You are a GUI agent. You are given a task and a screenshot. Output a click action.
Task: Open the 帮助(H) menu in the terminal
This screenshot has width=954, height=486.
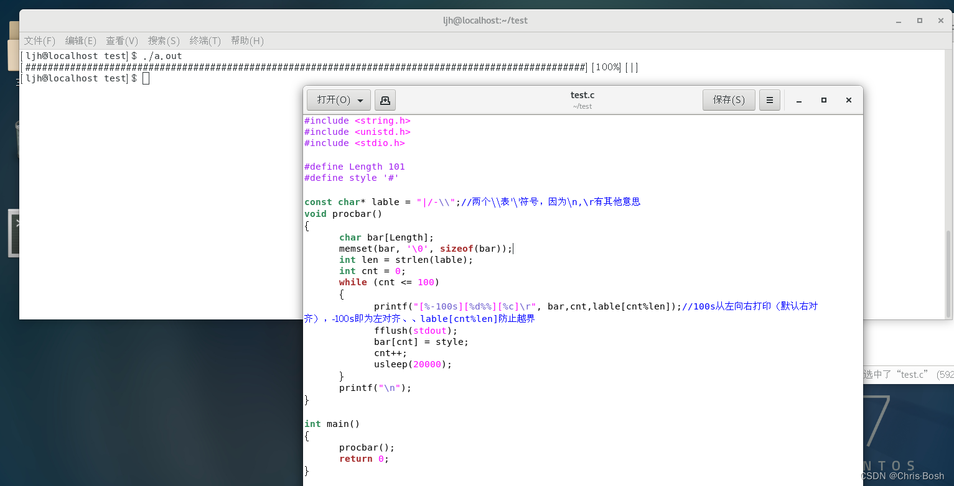click(x=247, y=40)
